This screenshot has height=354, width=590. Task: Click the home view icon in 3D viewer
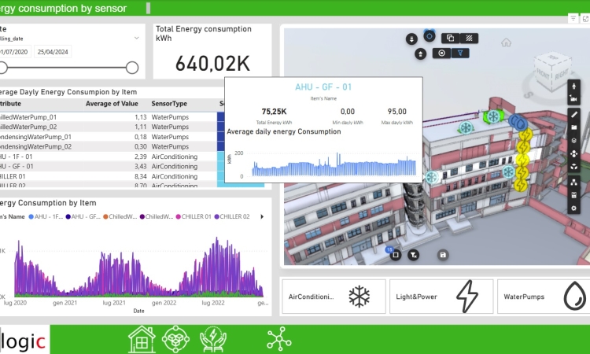click(x=506, y=42)
